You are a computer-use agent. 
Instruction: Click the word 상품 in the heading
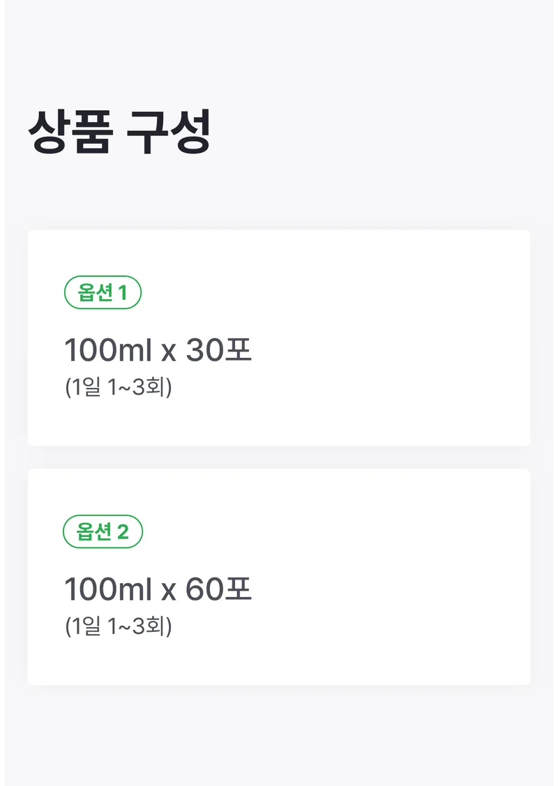pos(69,132)
